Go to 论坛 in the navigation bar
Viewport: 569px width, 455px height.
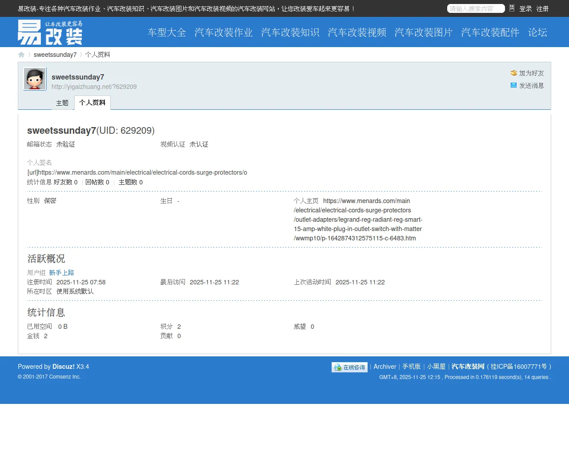tap(537, 32)
